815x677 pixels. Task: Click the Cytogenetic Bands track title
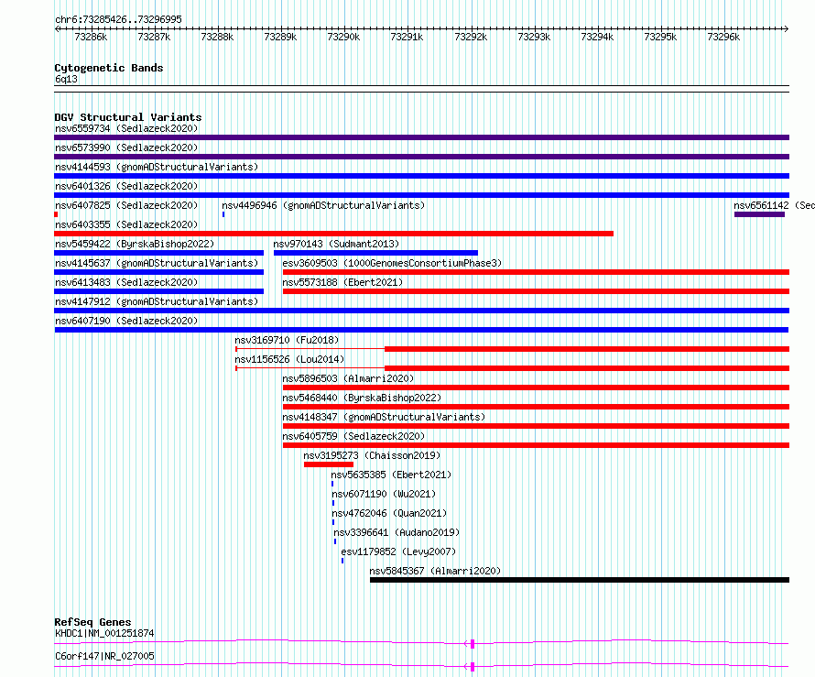click(x=109, y=68)
